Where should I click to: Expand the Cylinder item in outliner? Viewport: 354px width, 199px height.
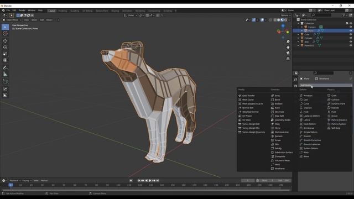coord(299,38)
